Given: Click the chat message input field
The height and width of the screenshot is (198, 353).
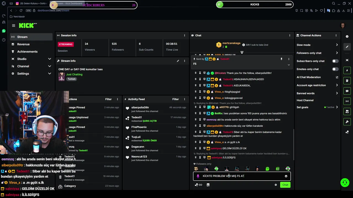Looking at the screenshot, I should click(x=242, y=176).
